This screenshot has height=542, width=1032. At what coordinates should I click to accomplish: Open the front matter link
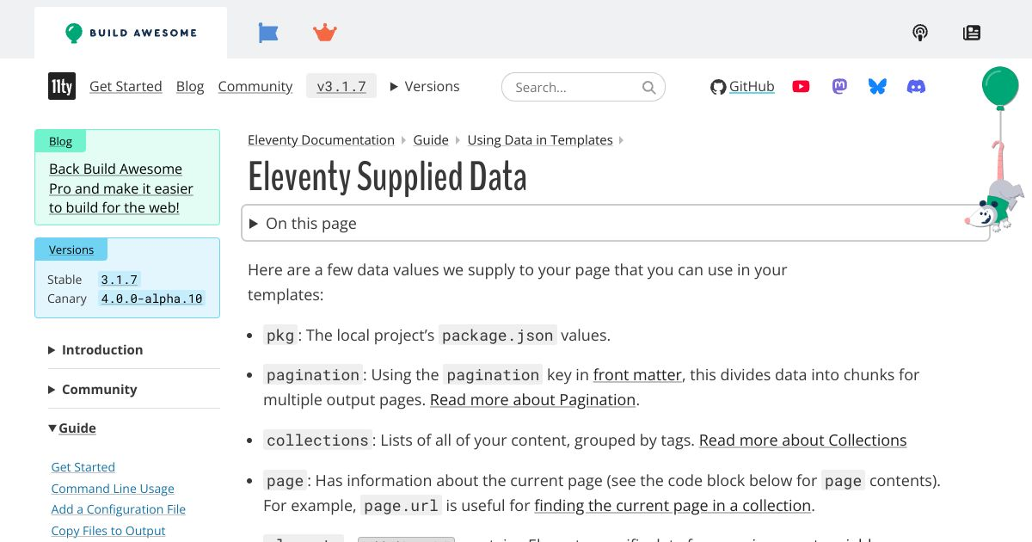(x=637, y=374)
